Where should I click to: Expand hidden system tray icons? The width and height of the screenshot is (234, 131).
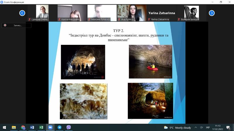(196, 128)
